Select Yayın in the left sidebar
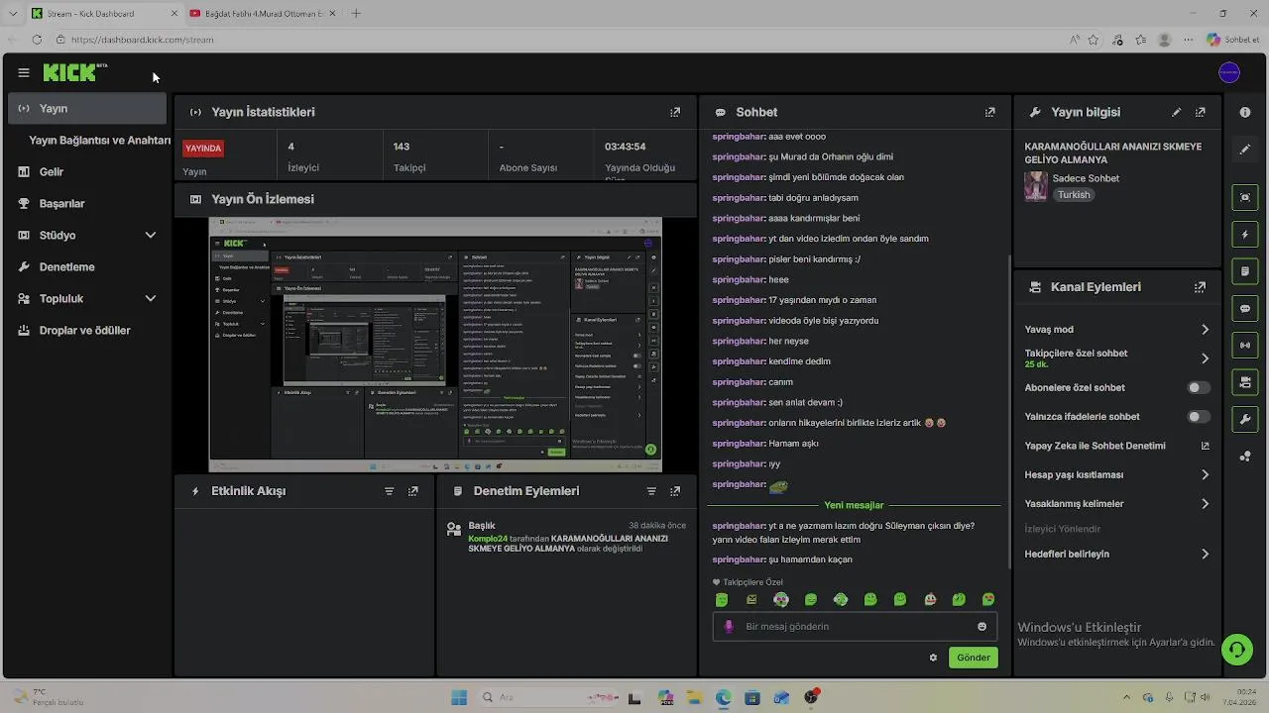This screenshot has height=713, width=1269. (x=87, y=109)
